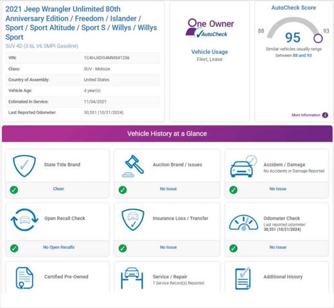Click the VIN value 1C4HJXDG4MW841256
Image resolution: width=334 pixels, height=308 pixels.
(x=107, y=58)
